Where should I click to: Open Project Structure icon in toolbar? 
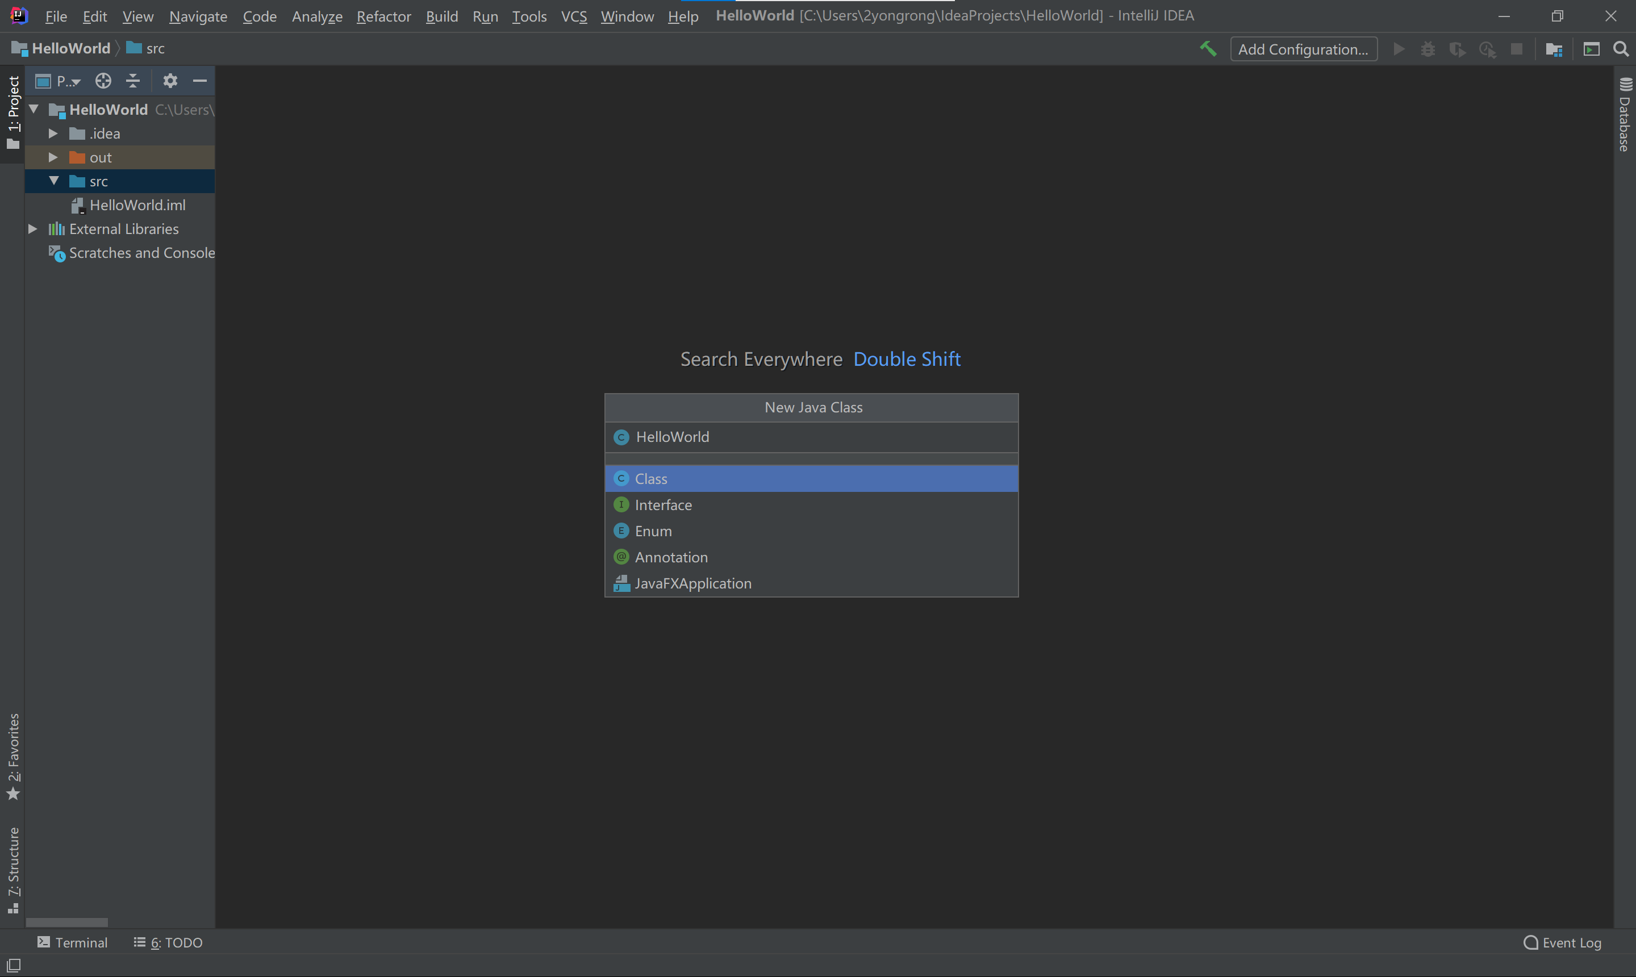click(x=1554, y=49)
